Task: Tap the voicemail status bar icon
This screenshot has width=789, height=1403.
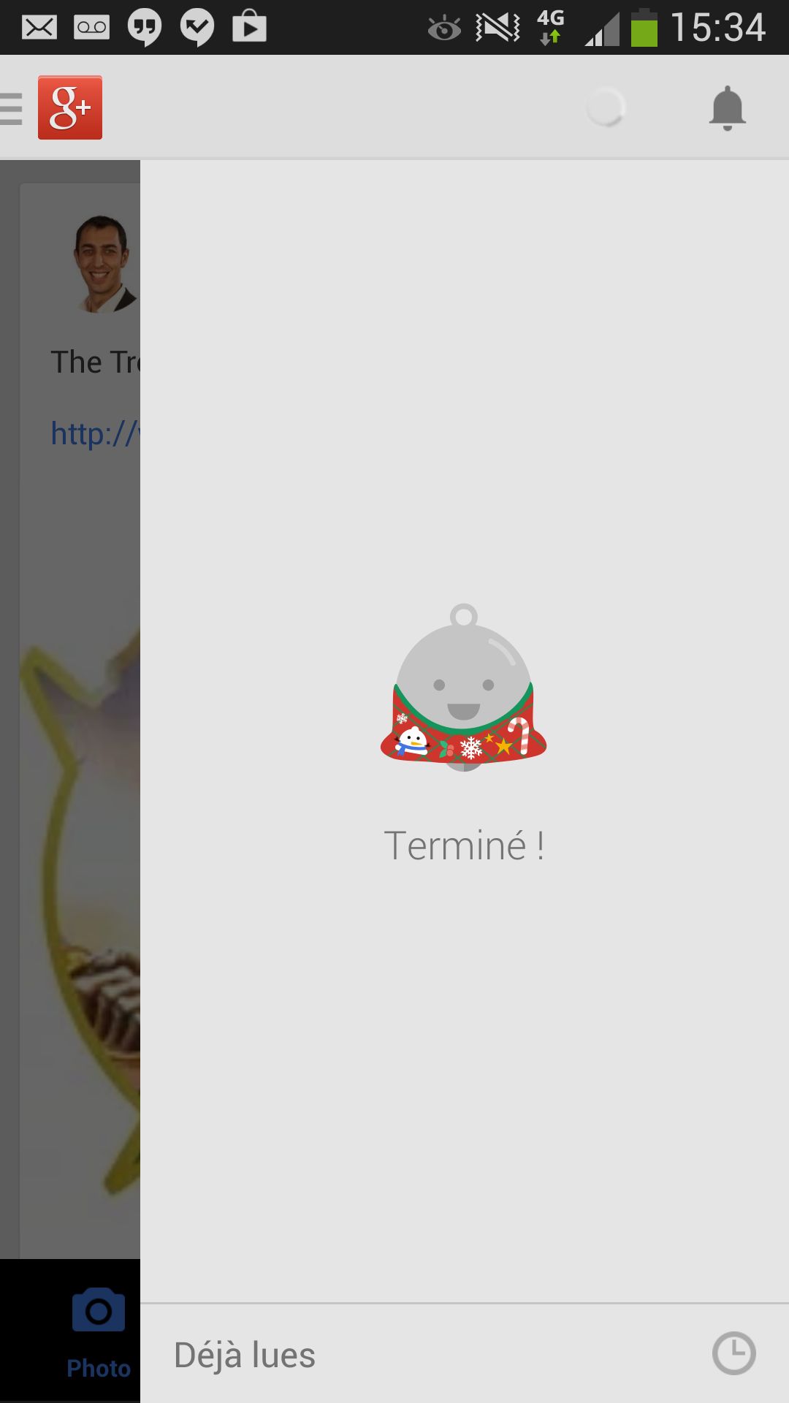Action: click(x=92, y=28)
